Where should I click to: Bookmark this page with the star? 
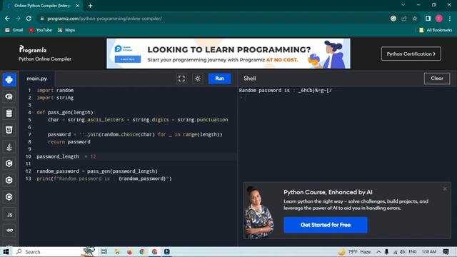[415, 19]
